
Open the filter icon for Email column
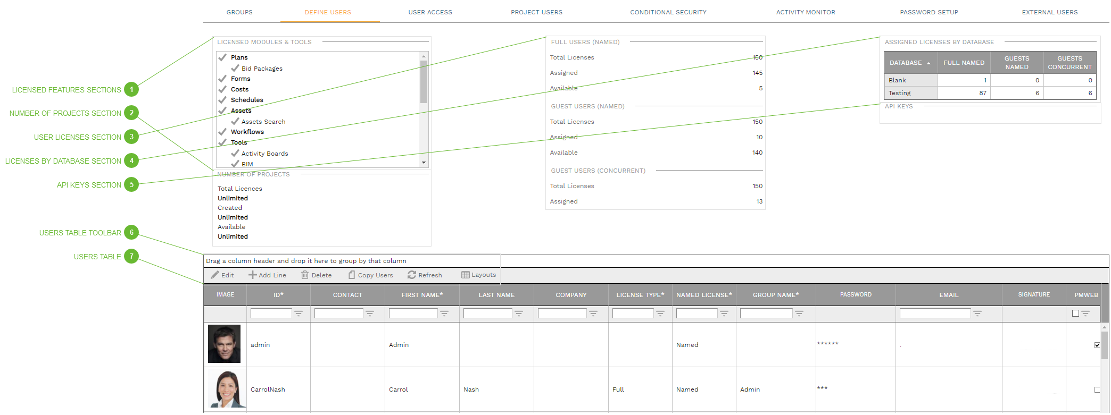click(x=977, y=314)
